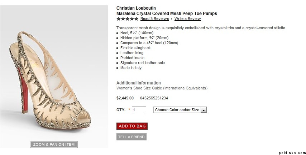Image resolution: width=306 pixels, height=155 pixels.
Task: Click the five-star rating icons
Action: coord(127,19)
